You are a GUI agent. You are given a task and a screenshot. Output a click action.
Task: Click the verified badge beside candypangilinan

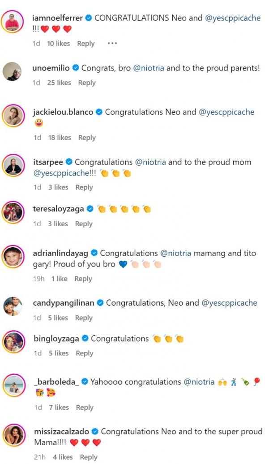pos(100,303)
